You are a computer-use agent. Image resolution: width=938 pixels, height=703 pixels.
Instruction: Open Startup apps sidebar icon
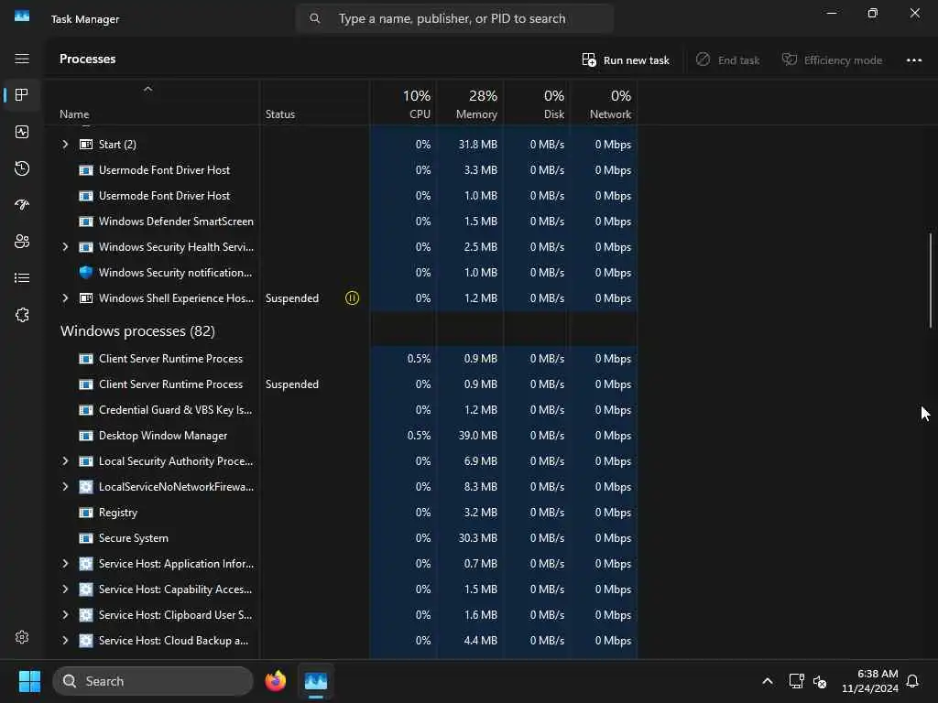pyautogui.click(x=22, y=205)
